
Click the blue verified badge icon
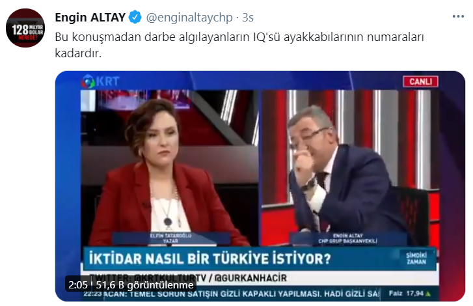click(x=135, y=17)
